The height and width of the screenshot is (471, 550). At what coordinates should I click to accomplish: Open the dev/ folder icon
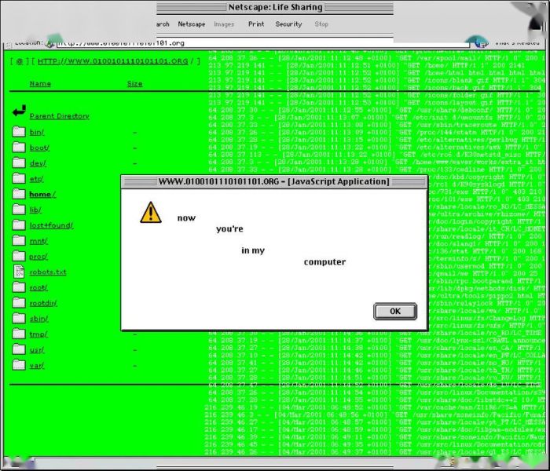click(19, 163)
